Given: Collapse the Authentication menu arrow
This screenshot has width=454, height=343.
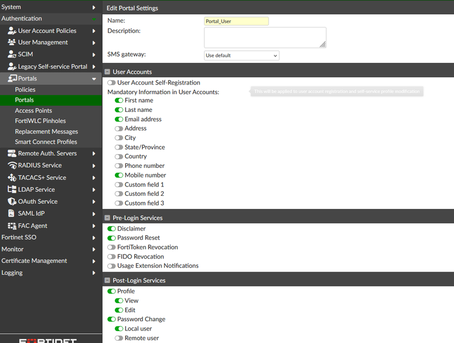Looking at the screenshot, I should pos(94,19).
